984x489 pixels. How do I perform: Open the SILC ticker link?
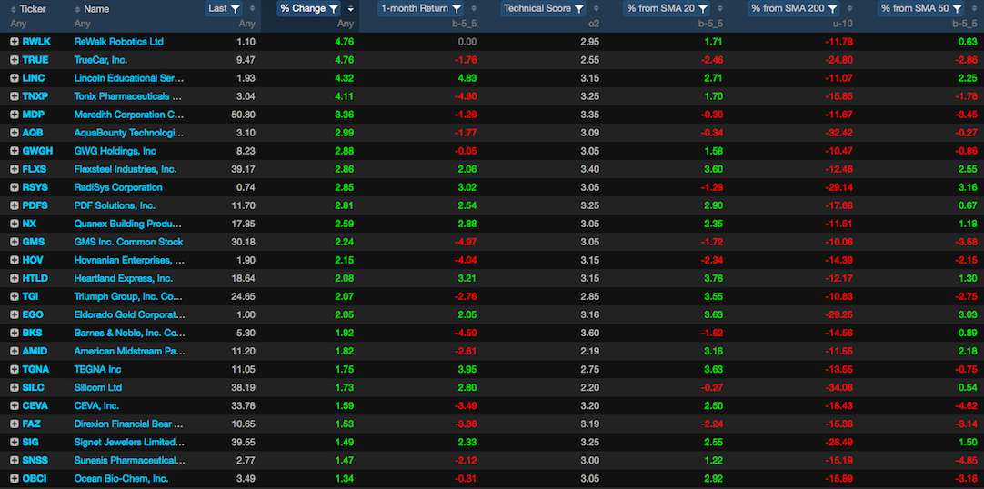click(34, 387)
